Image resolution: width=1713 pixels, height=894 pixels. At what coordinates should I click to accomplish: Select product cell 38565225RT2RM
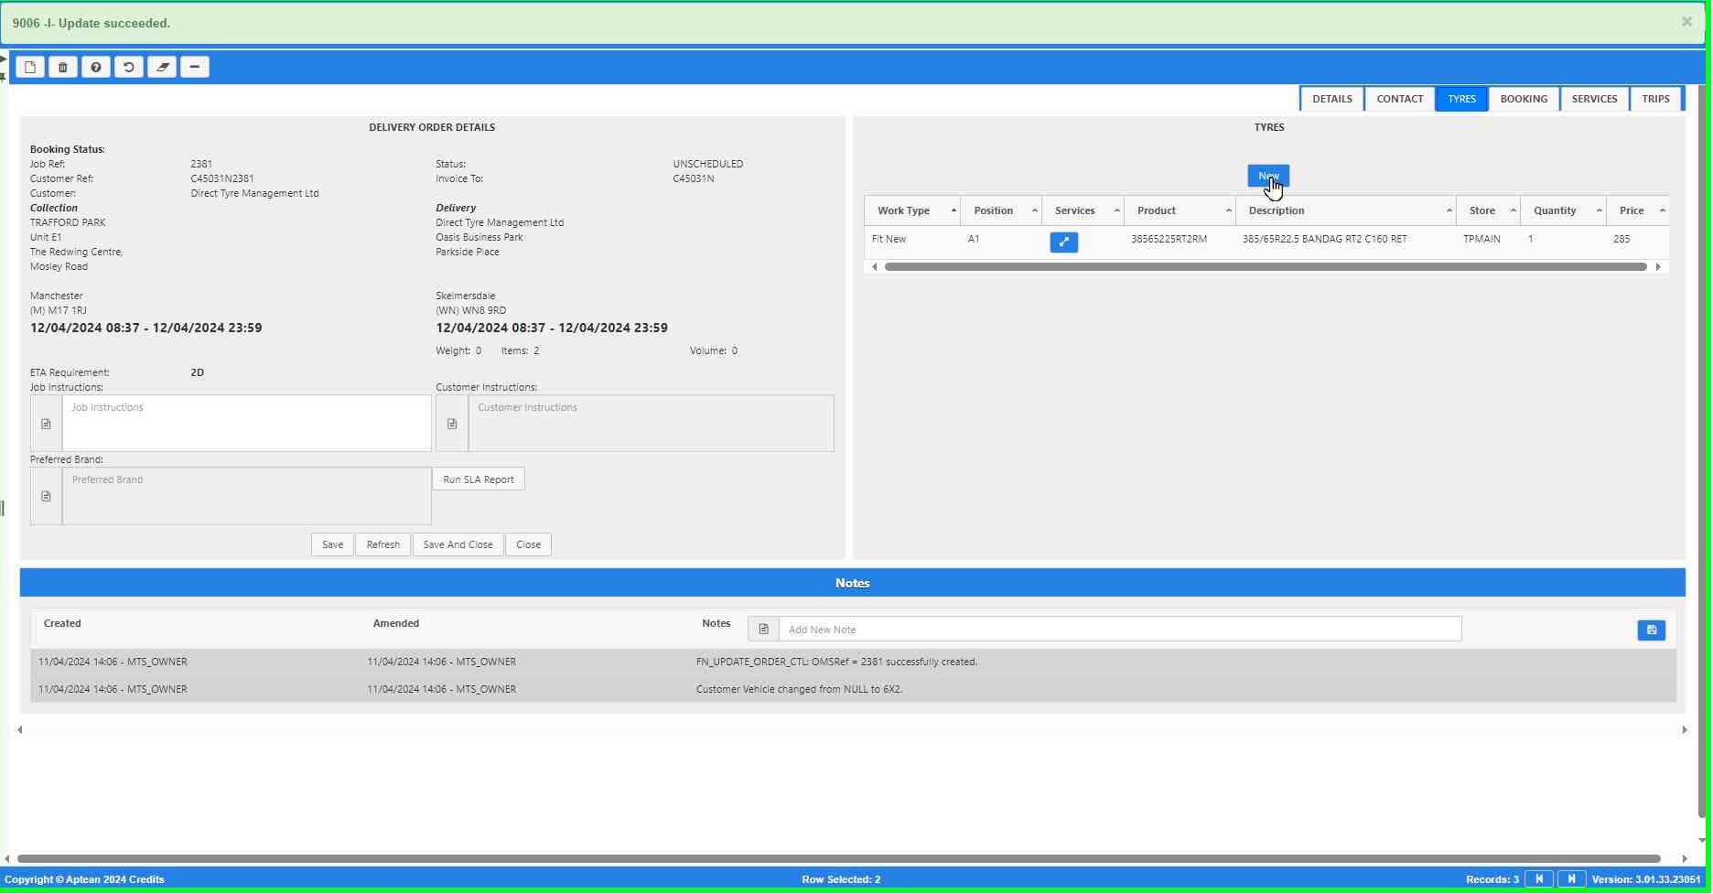click(1169, 239)
